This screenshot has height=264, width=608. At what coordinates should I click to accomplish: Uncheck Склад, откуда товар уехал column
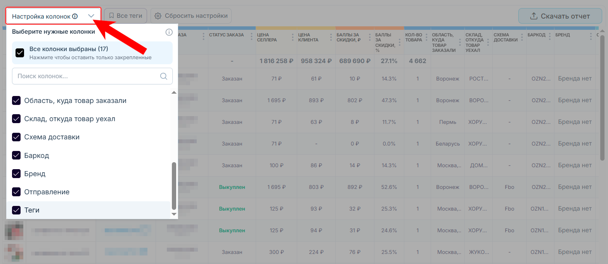click(16, 119)
